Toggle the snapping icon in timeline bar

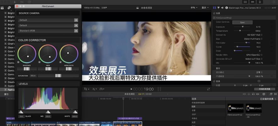pyautogui.click(x=258, y=94)
